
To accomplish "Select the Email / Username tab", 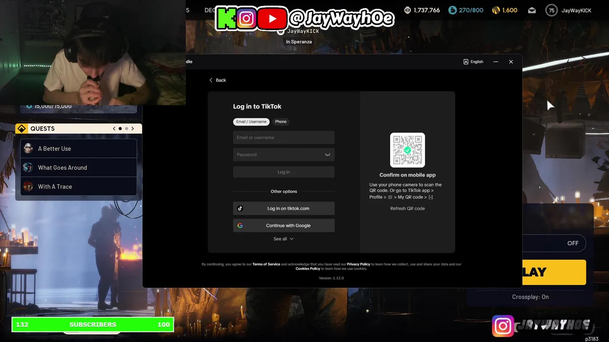I will coord(251,122).
